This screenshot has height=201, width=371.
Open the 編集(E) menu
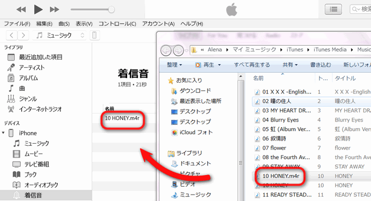pos(44,24)
